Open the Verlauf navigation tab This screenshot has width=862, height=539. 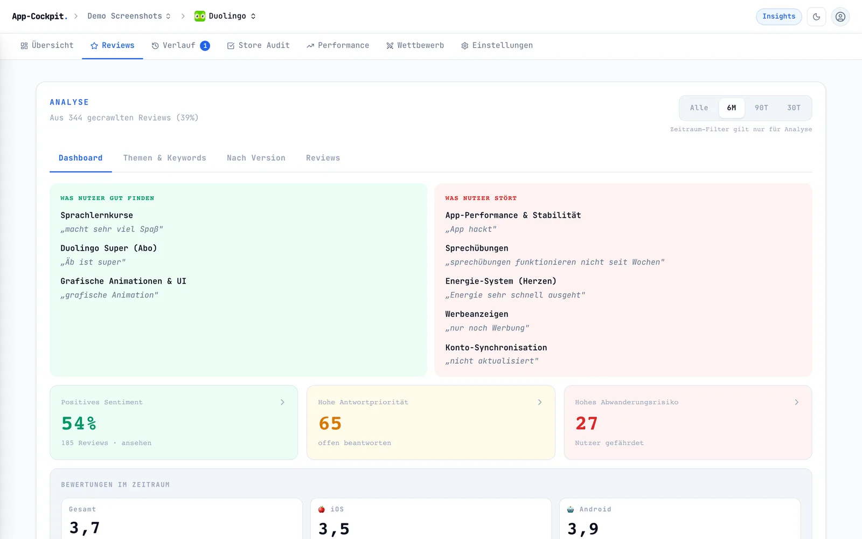click(x=180, y=46)
